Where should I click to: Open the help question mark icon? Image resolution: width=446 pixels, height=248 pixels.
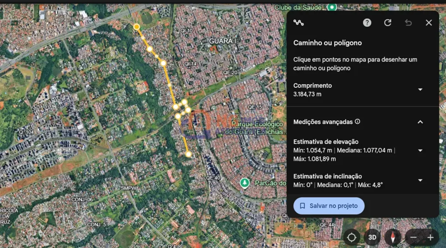[x=367, y=23]
